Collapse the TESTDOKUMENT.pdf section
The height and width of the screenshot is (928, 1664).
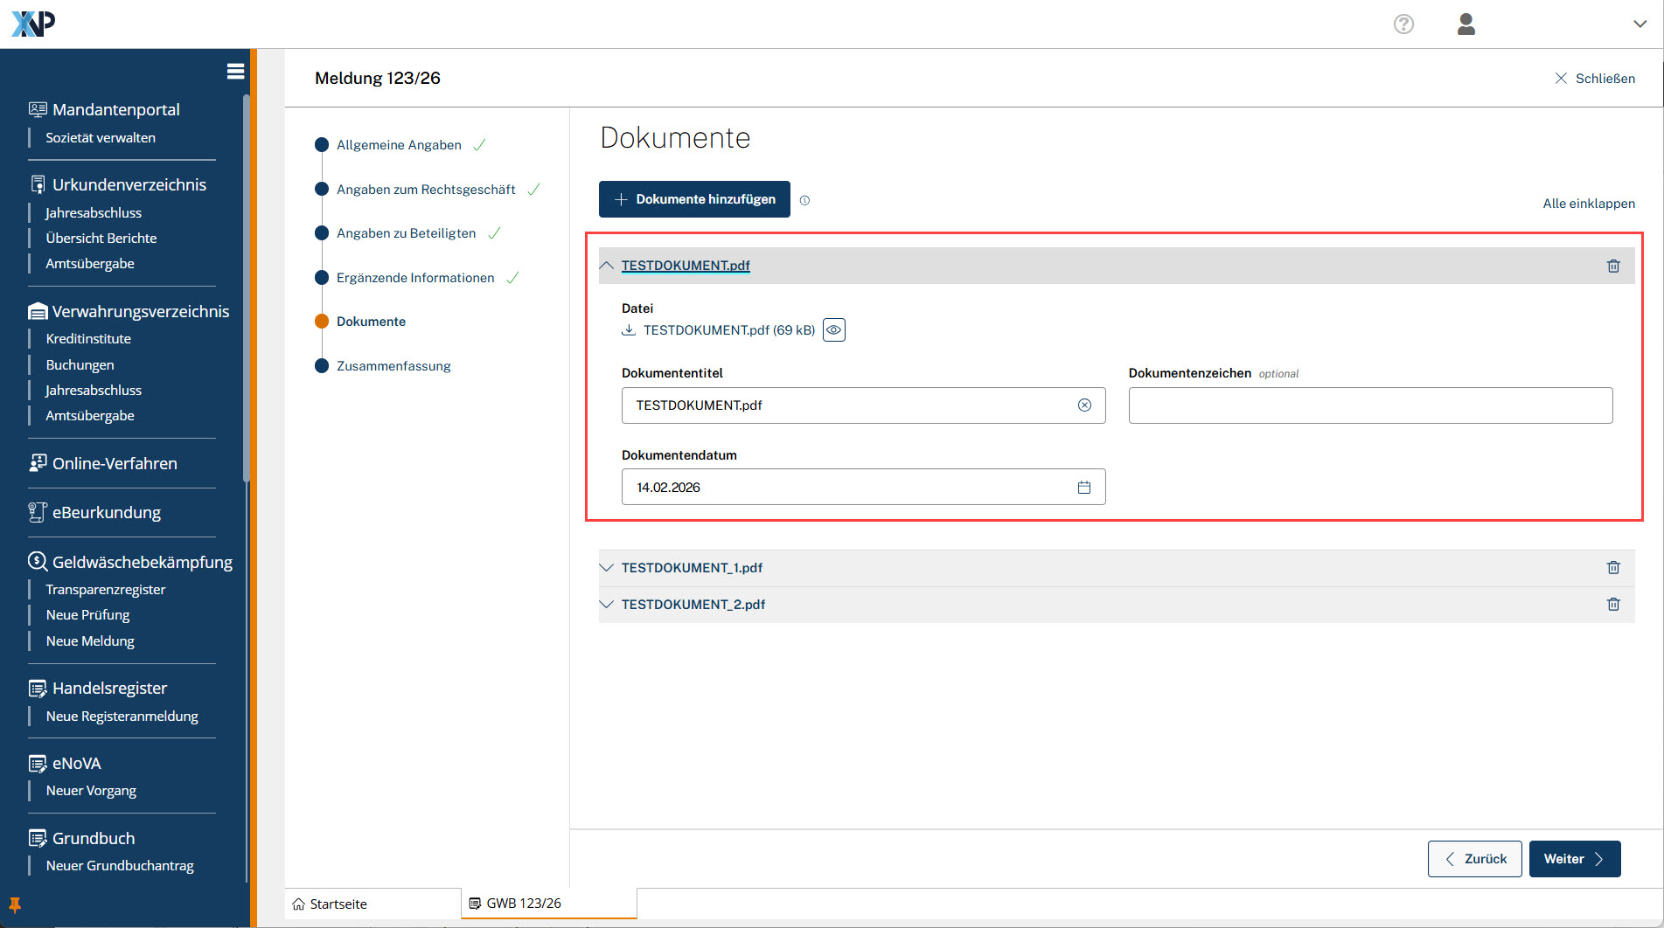click(607, 266)
